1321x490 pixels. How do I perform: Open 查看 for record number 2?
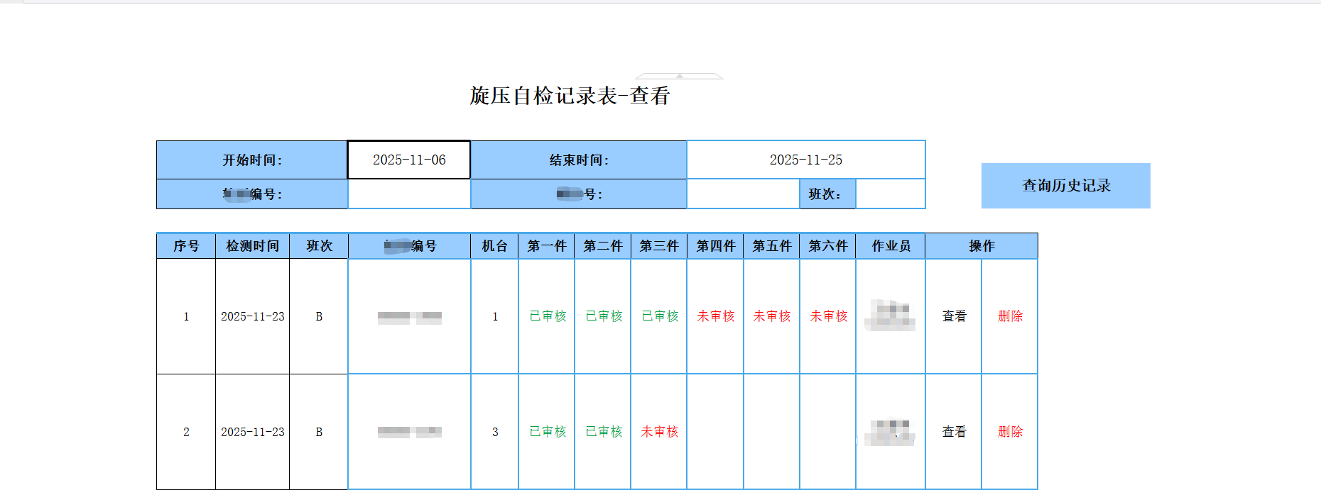pyautogui.click(x=954, y=432)
